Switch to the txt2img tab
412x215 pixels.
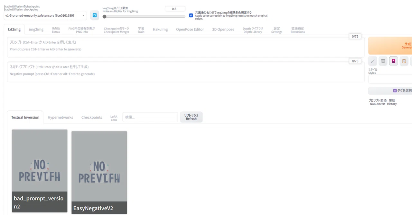pos(14,30)
